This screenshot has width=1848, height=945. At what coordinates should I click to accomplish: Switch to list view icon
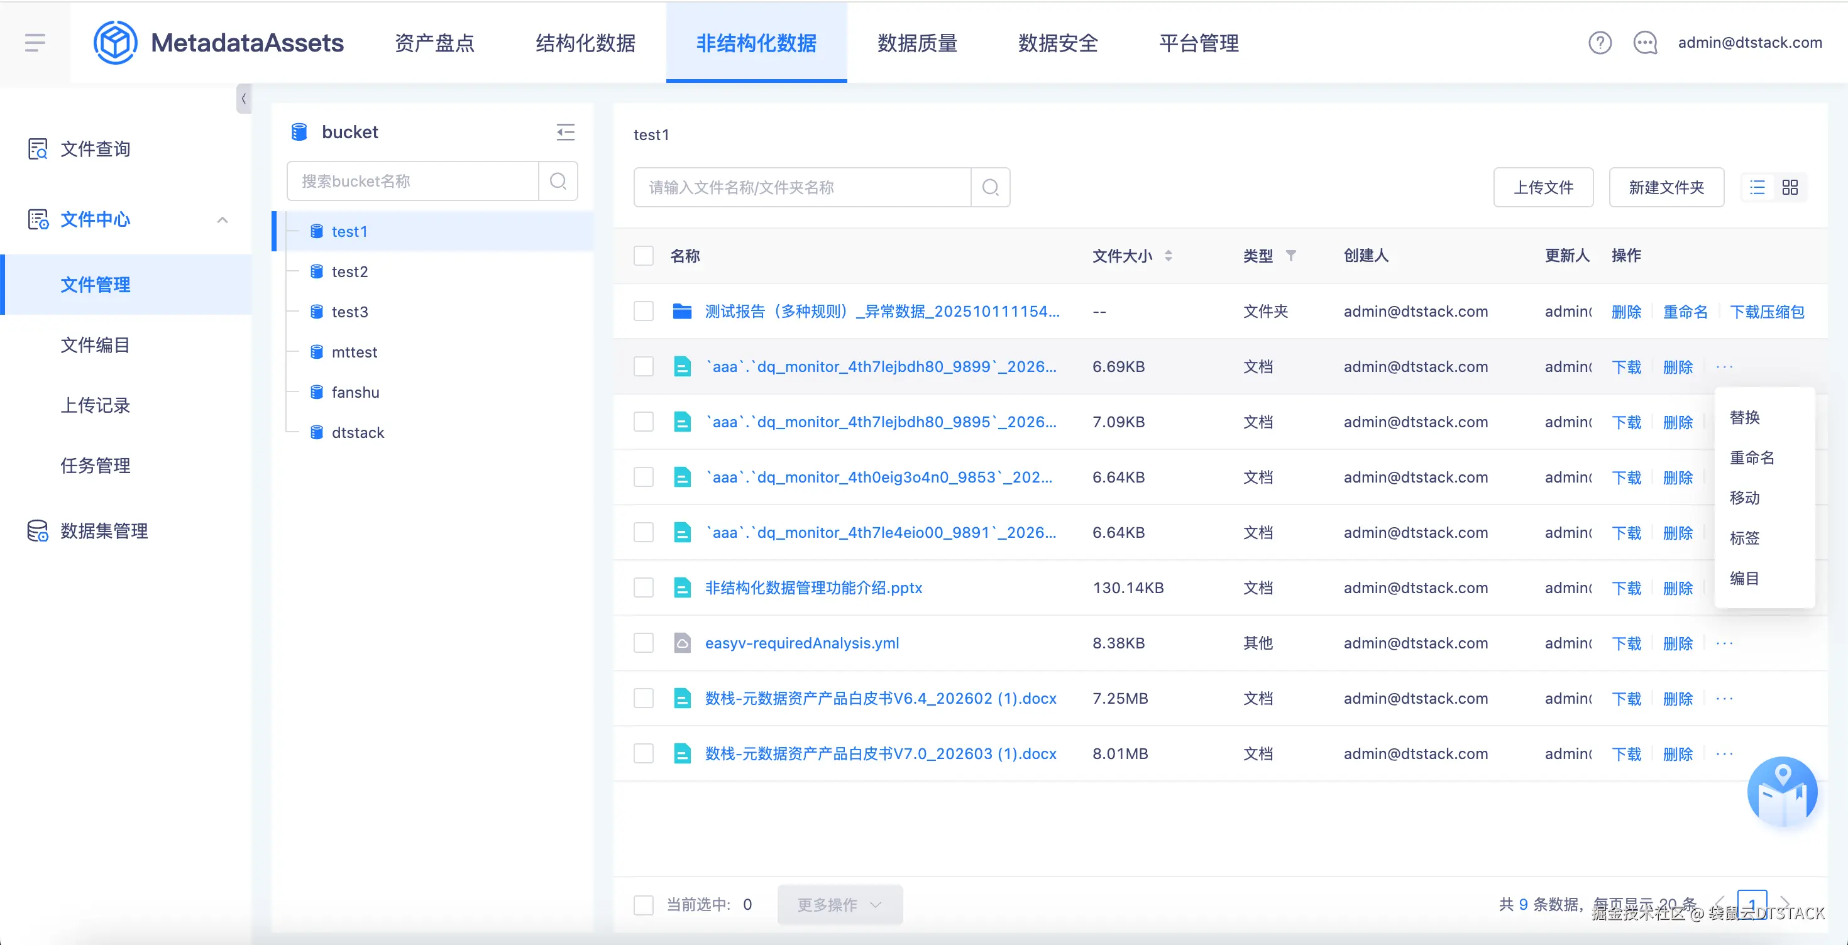coord(1757,187)
